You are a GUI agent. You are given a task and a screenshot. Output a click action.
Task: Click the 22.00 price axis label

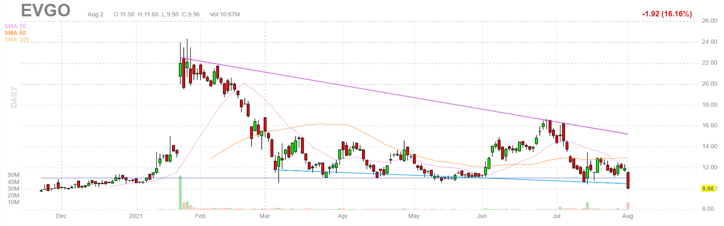pyautogui.click(x=709, y=62)
